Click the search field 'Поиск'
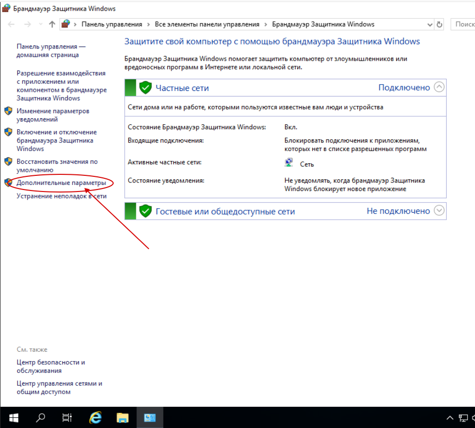The image size is (475, 428). (462, 24)
